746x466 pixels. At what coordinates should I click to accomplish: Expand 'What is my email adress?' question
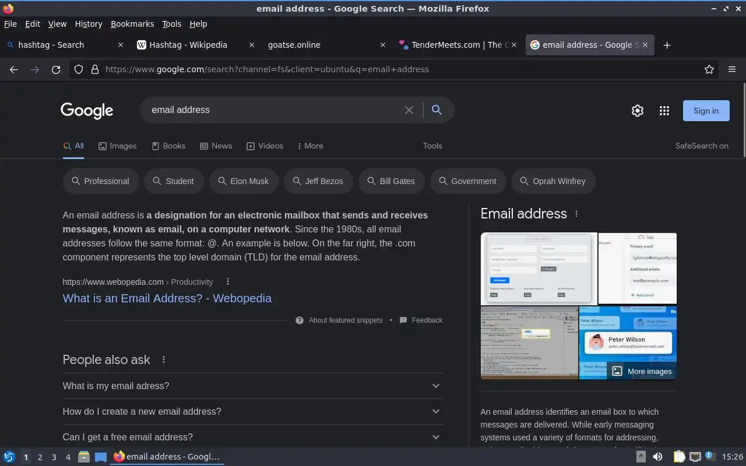point(252,386)
